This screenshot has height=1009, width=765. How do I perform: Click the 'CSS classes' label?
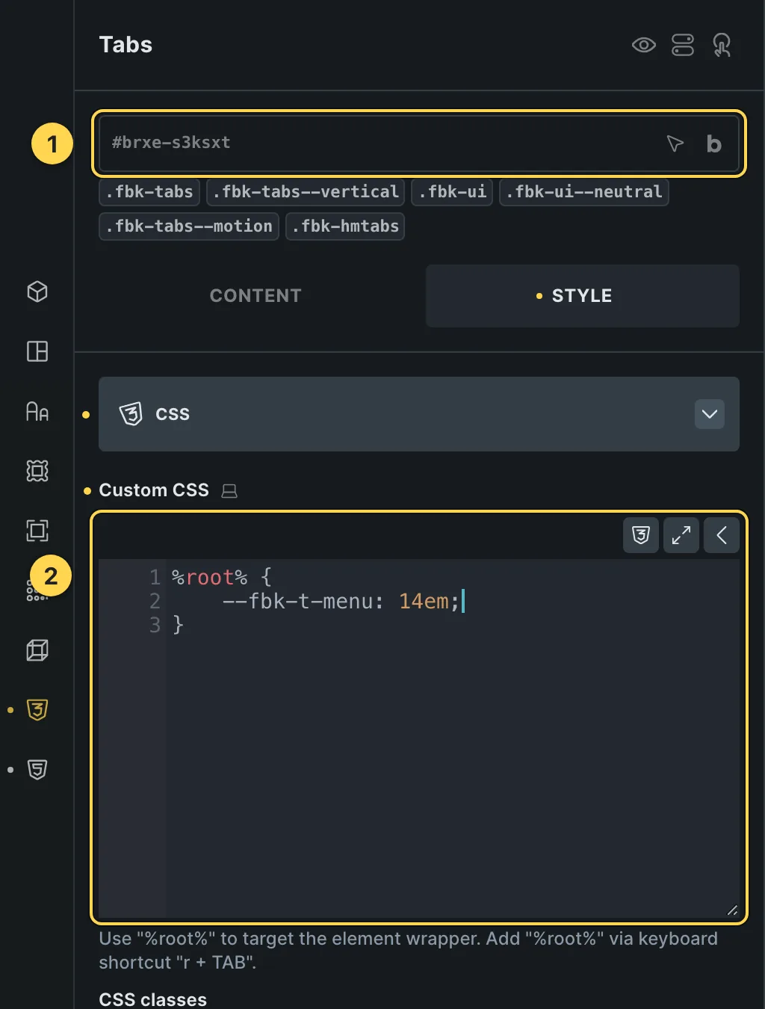tap(153, 999)
